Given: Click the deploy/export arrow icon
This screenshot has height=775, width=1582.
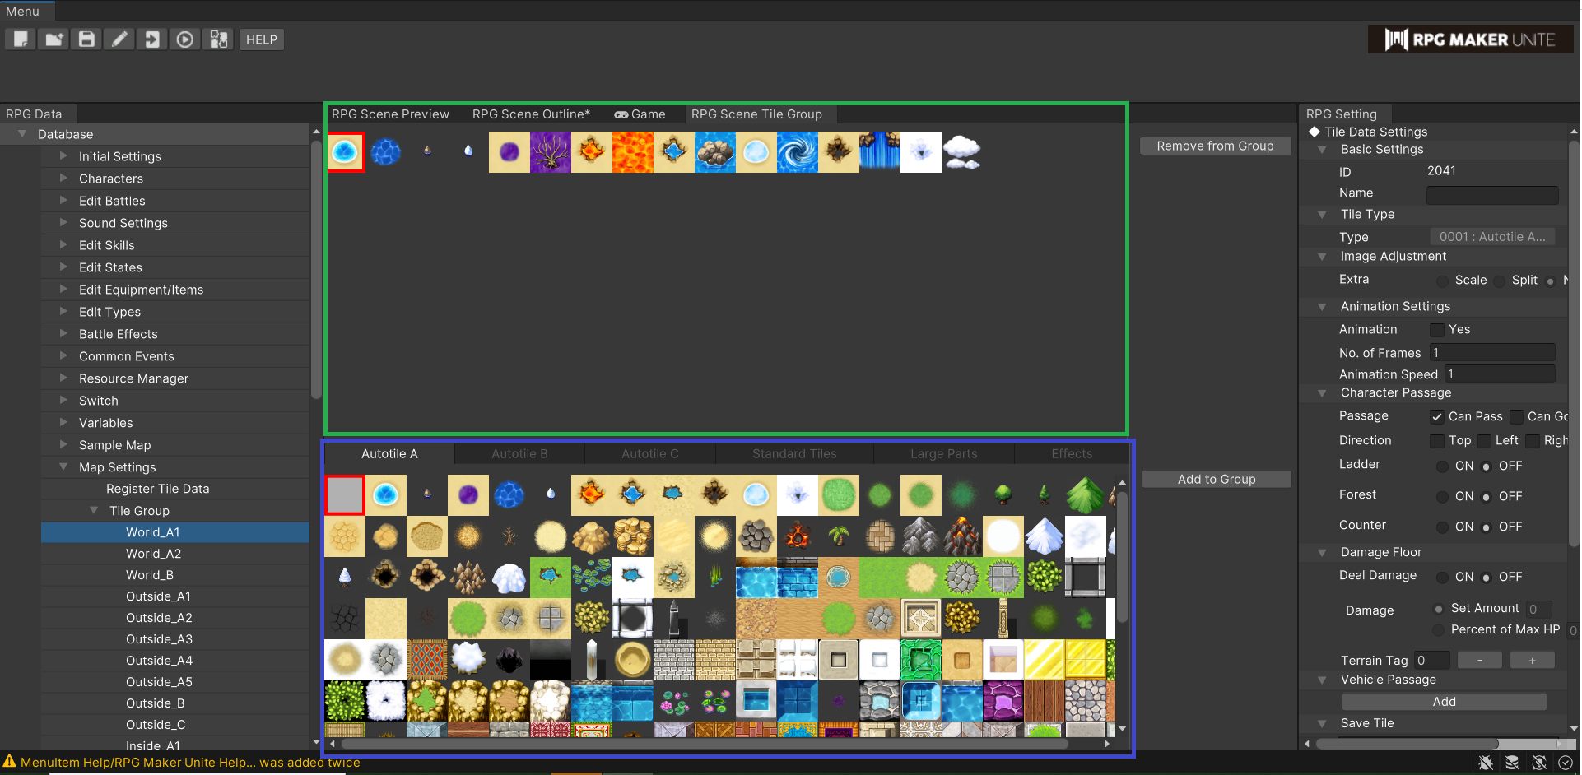Looking at the screenshot, I should (152, 39).
